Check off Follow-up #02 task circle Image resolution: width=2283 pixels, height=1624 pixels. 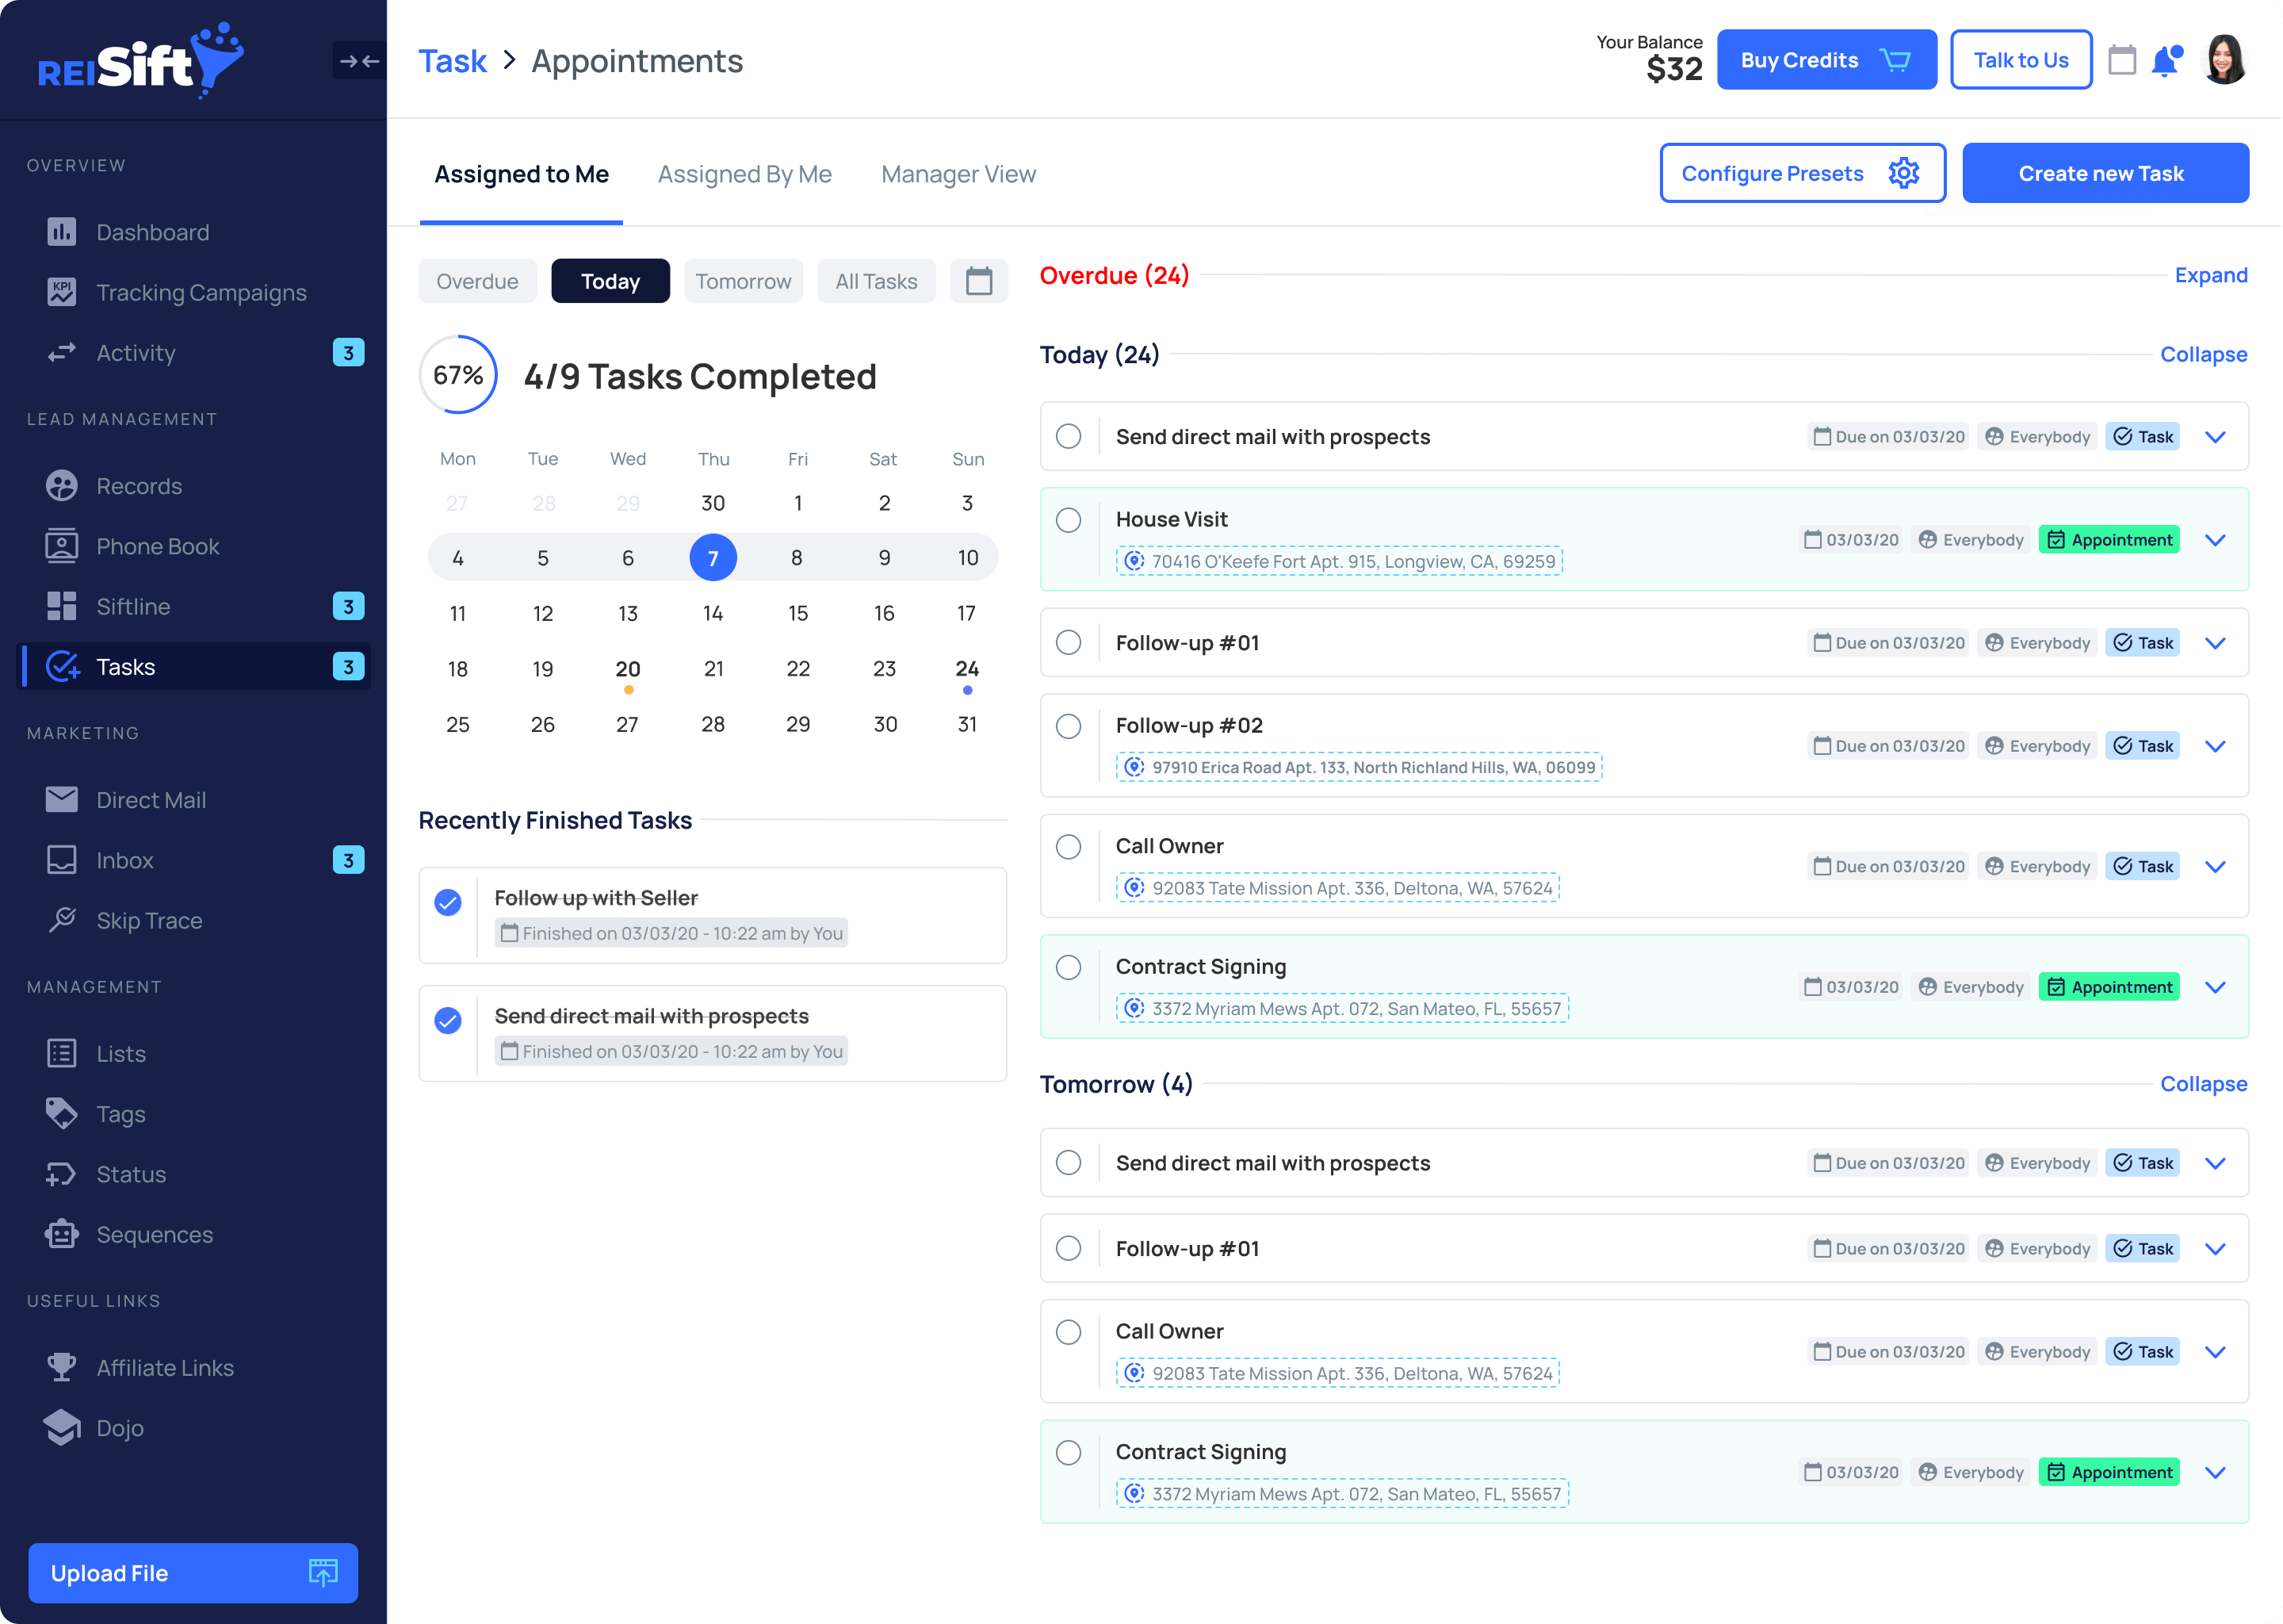click(x=1069, y=726)
